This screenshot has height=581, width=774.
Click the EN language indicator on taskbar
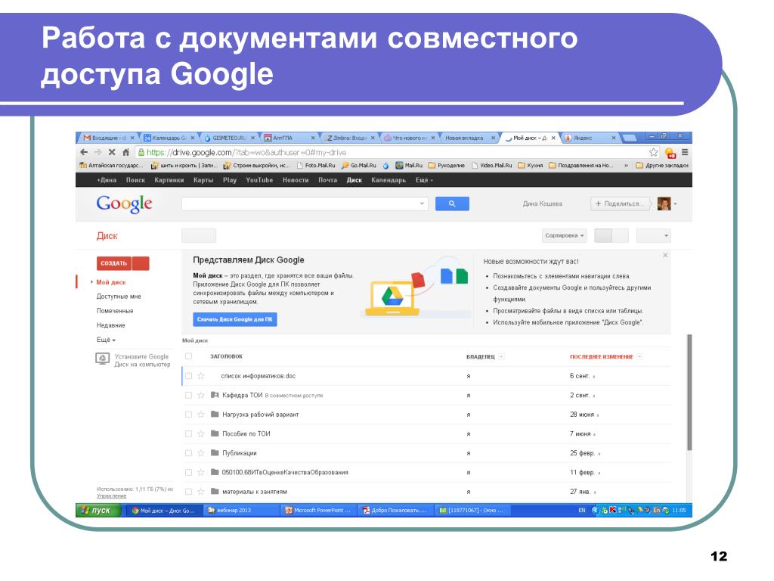[x=581, y=511]
